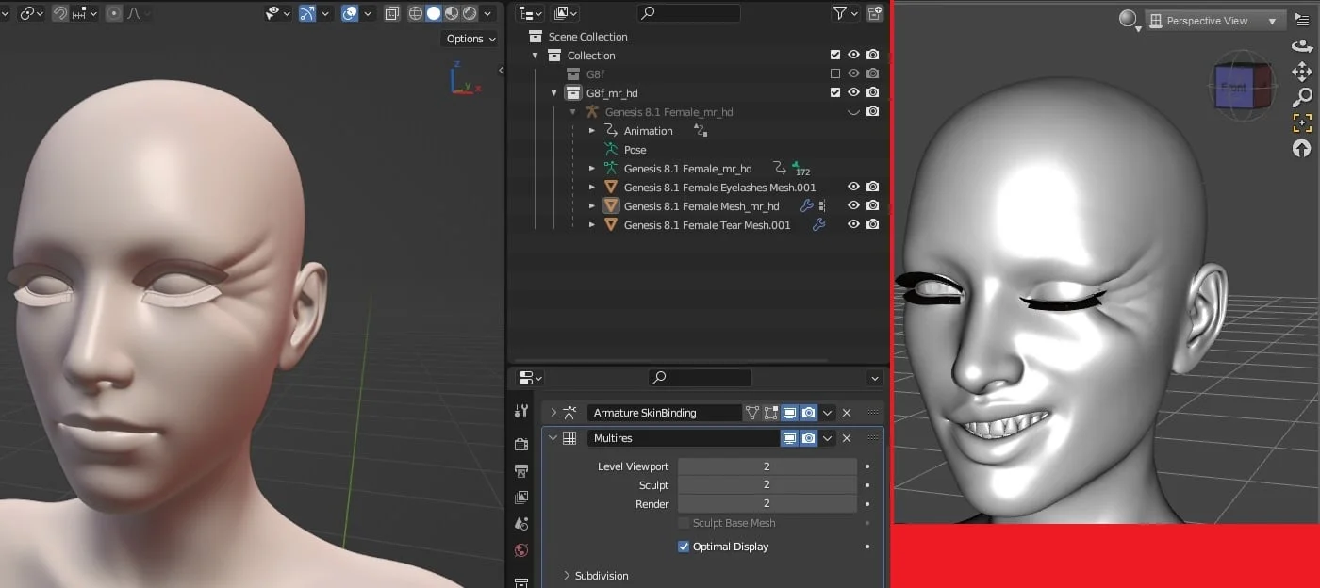This screenshot has height=588, width=1320.
Task: Open the Perspective View dropdown
Action: pos(1214,19)
